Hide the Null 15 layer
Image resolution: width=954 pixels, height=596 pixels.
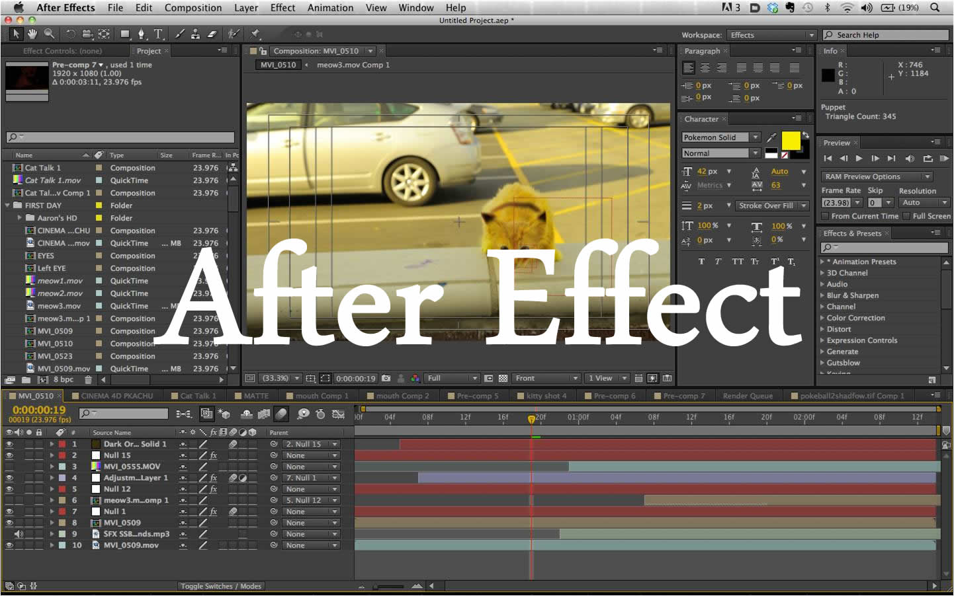pyautogui.click(x=9, y=455)
